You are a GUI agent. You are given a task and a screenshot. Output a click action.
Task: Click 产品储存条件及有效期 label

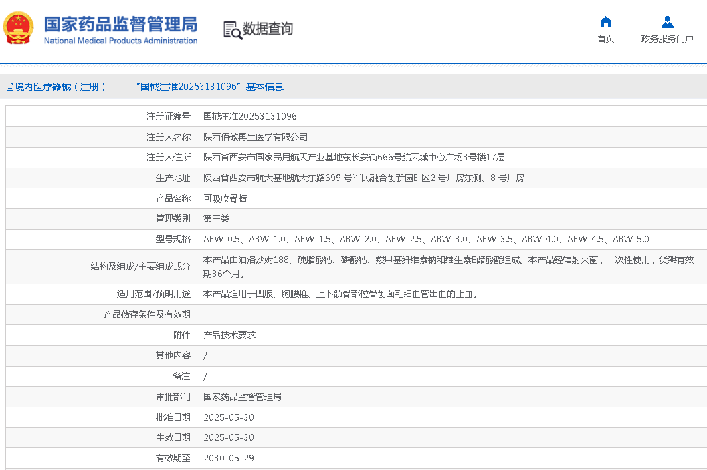point(147,314)
